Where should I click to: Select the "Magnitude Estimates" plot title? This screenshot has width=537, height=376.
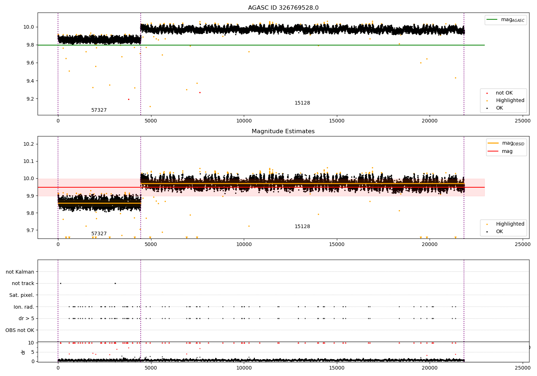point(283,131)
